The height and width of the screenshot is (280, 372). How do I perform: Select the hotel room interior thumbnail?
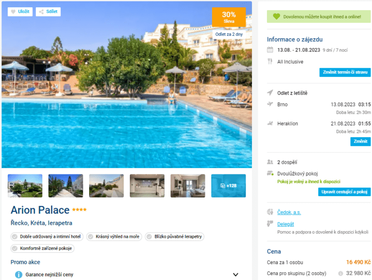[187, 186]
